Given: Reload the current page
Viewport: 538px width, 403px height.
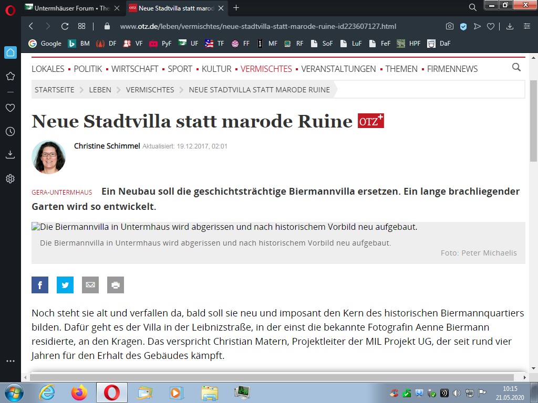Looking at the screenshot, I should coord(65,26).
